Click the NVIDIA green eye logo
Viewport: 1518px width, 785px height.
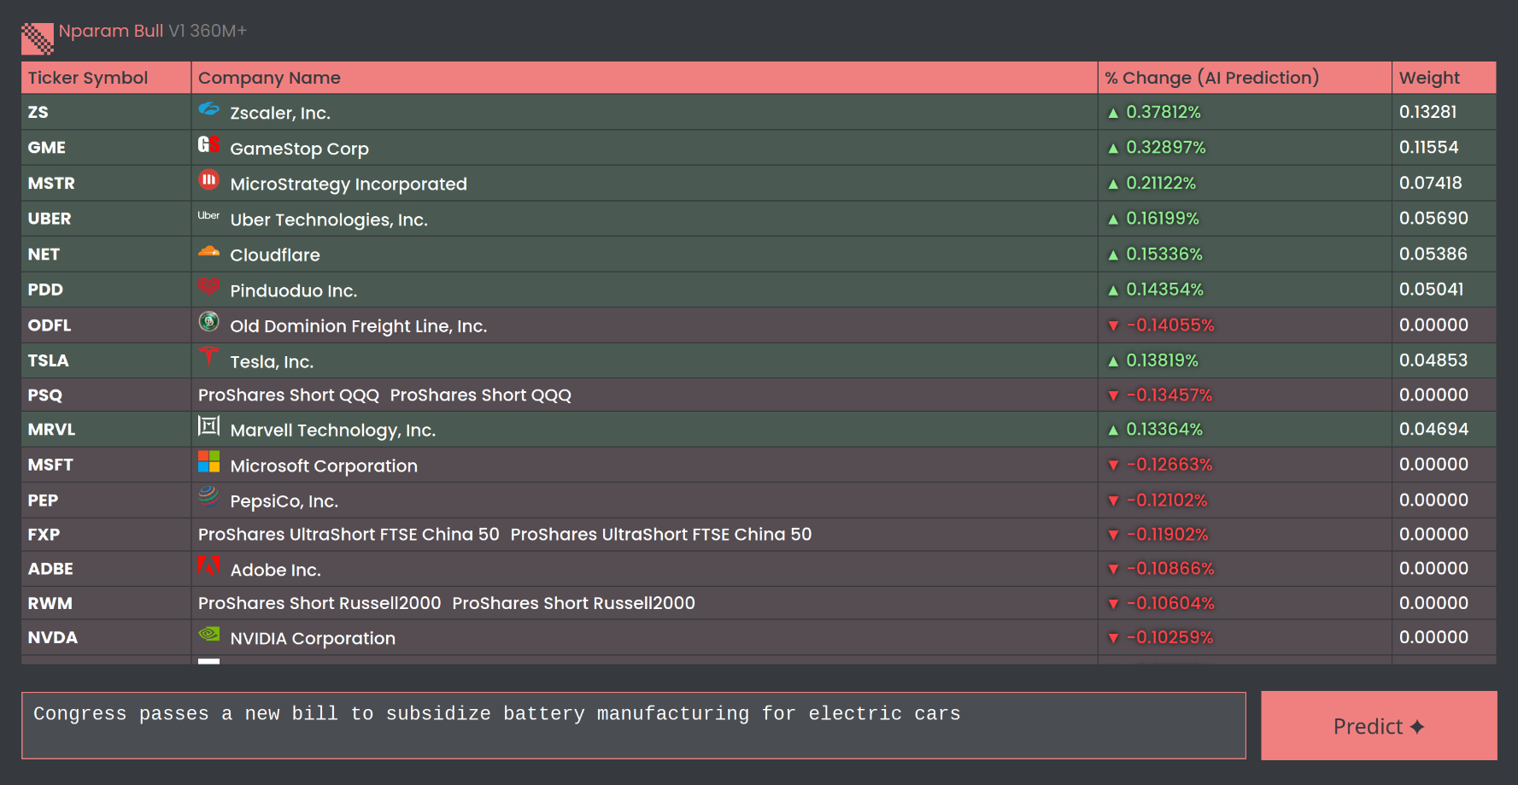point(208,634)
